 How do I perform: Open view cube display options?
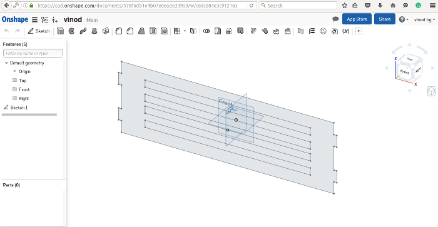(431, 91)
